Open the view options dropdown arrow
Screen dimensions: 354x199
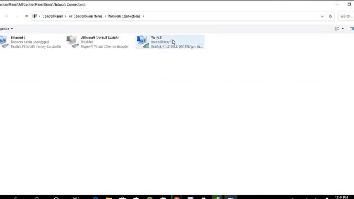[x=343, y=29]
